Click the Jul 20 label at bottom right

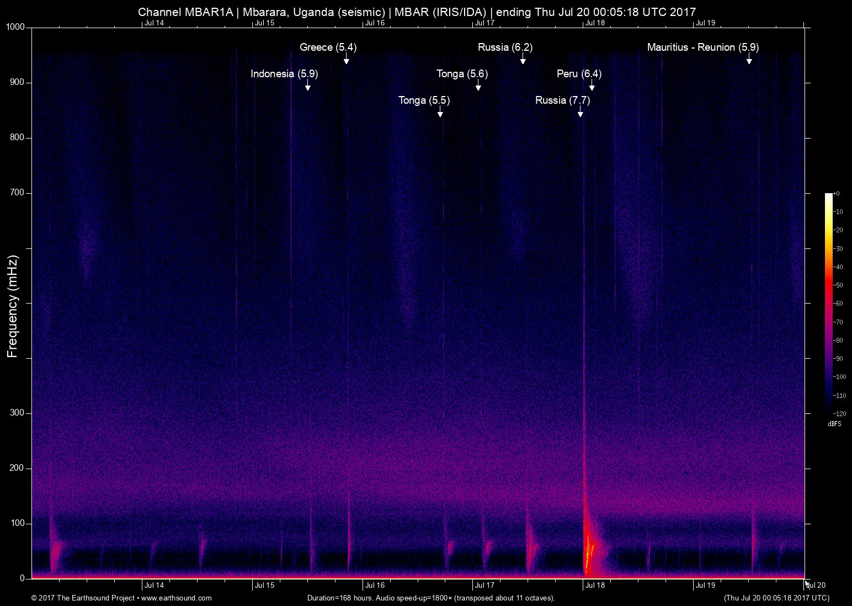coord(816,585)
